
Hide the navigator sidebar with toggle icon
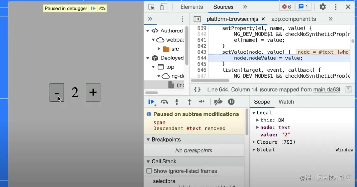pos(197,19)
